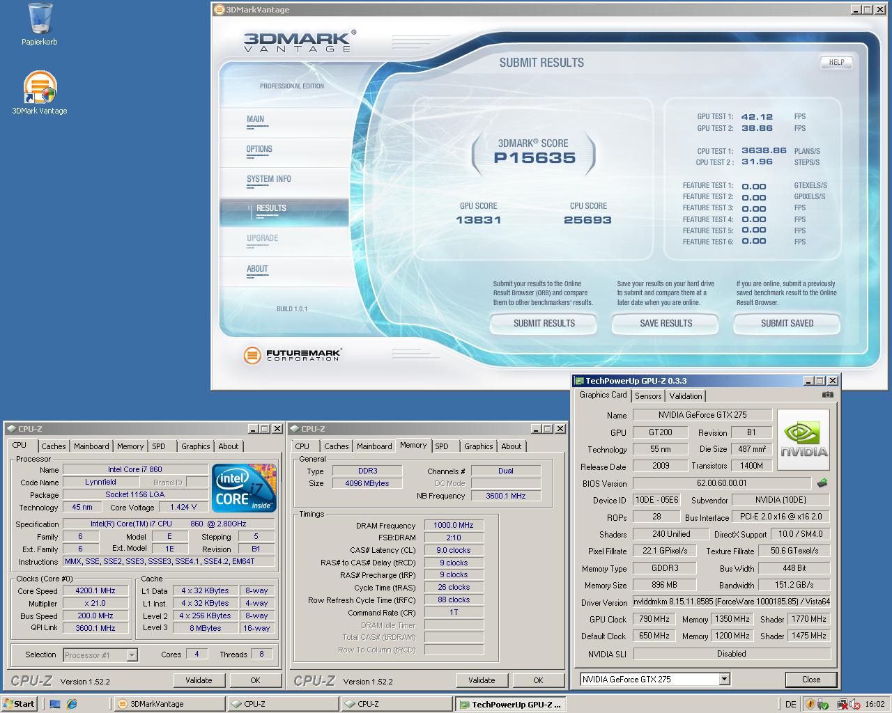Viewport: 892px width, 713px height.
Task: Click the GPU-Z screenshot camera icon
Action: [827, 395]
